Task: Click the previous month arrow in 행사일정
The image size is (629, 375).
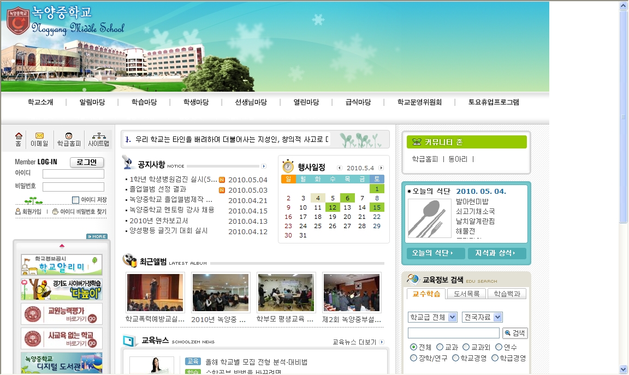Action: click(x=339, y=168)
